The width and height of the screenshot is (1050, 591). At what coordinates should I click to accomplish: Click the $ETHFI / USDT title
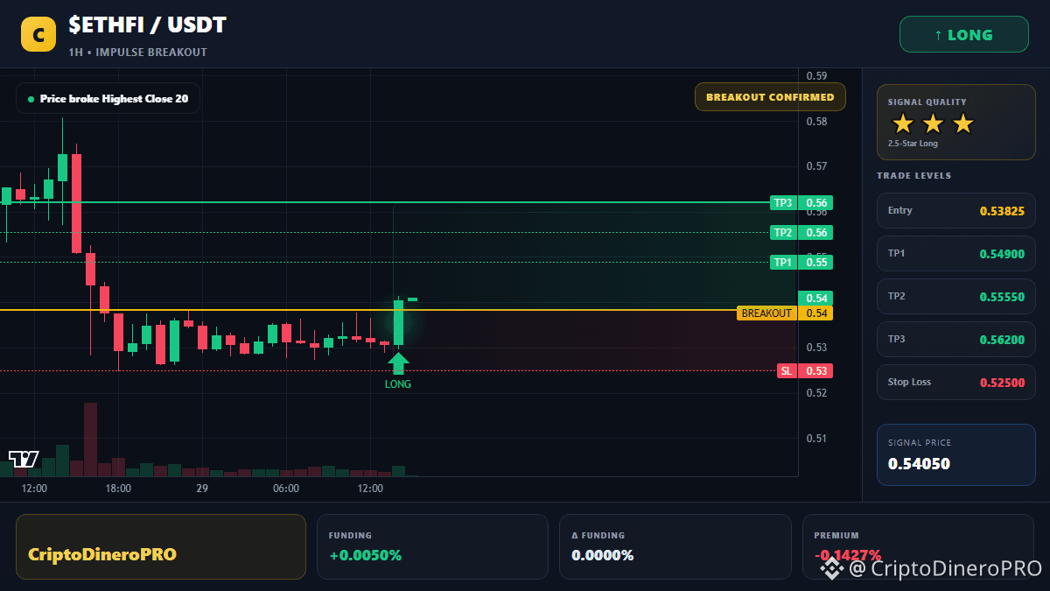coord(147,25)
